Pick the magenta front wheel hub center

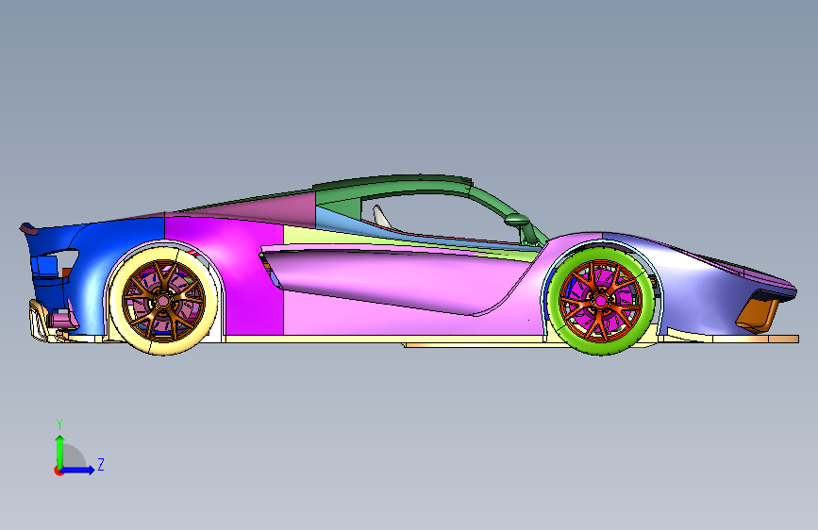(600, 301)
